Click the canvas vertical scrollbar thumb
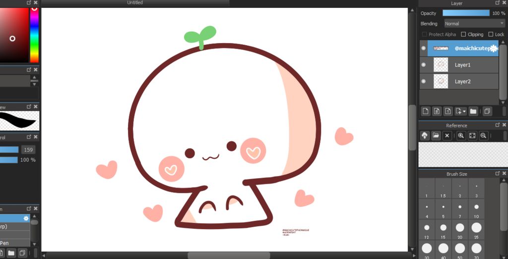Image resolution: width=508 pixels, height=259 pixels. click(x=412, y=128)
